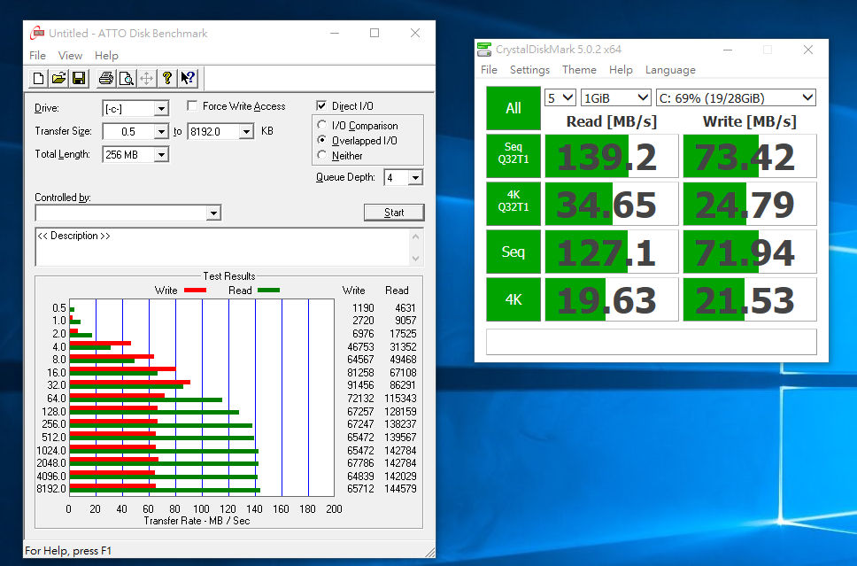Screen dimensions: 857x566
Task: Open CrystalDiskMark's Help menu
Action: [621, 69]
